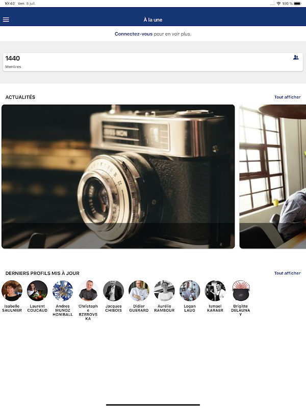Open the 1440 Membres card

click(153, 62)
